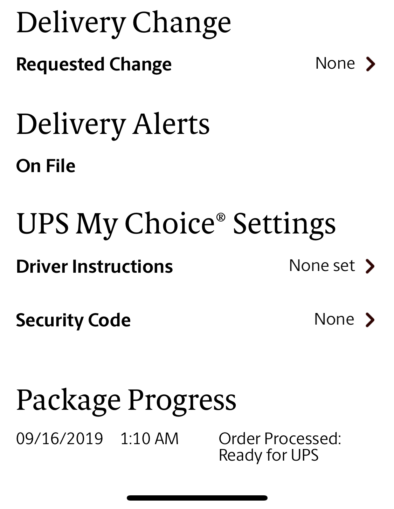Select the Security Code label
The image size is (394, 509).
(73, 320)
